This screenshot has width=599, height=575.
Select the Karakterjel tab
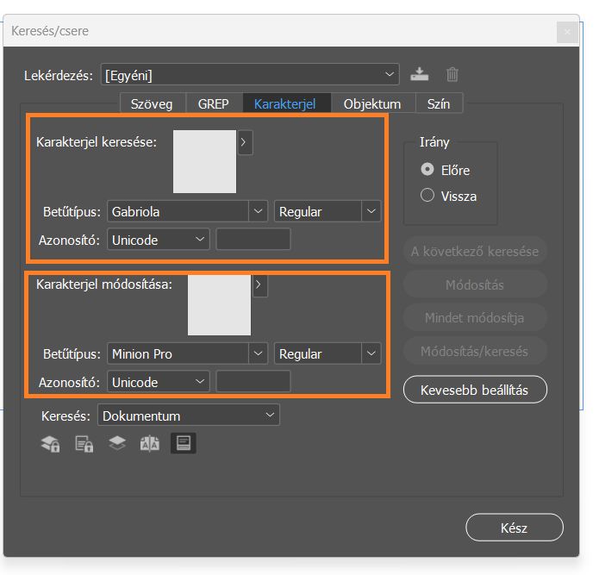tap(285, 104)
